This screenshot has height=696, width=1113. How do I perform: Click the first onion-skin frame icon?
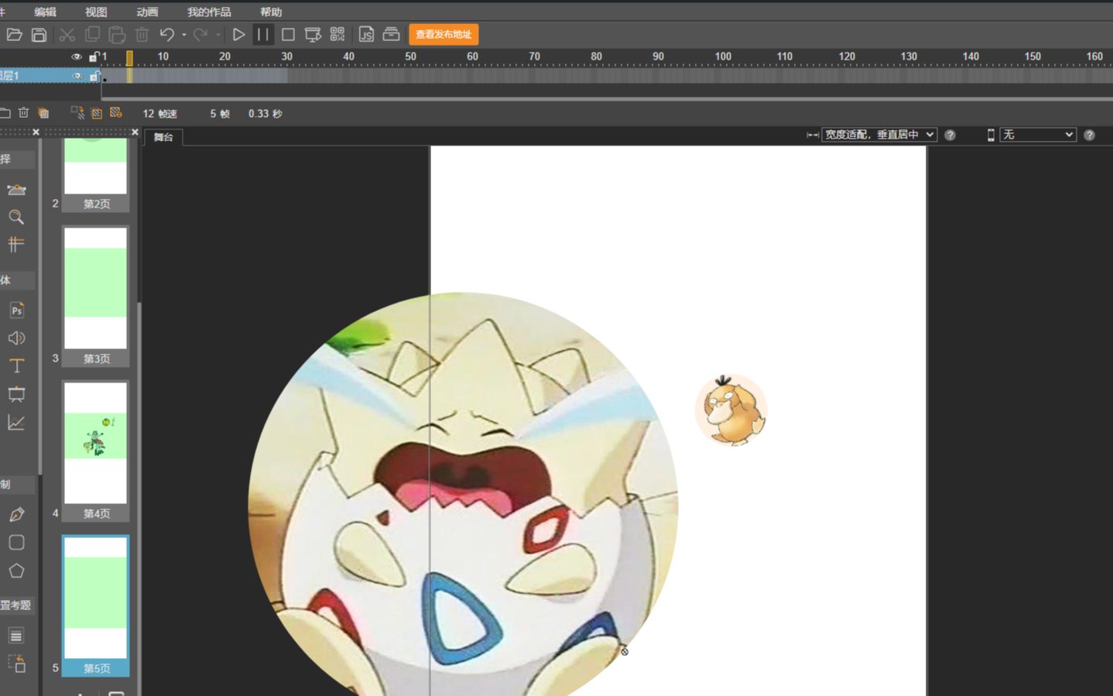(x=77, y=113)
